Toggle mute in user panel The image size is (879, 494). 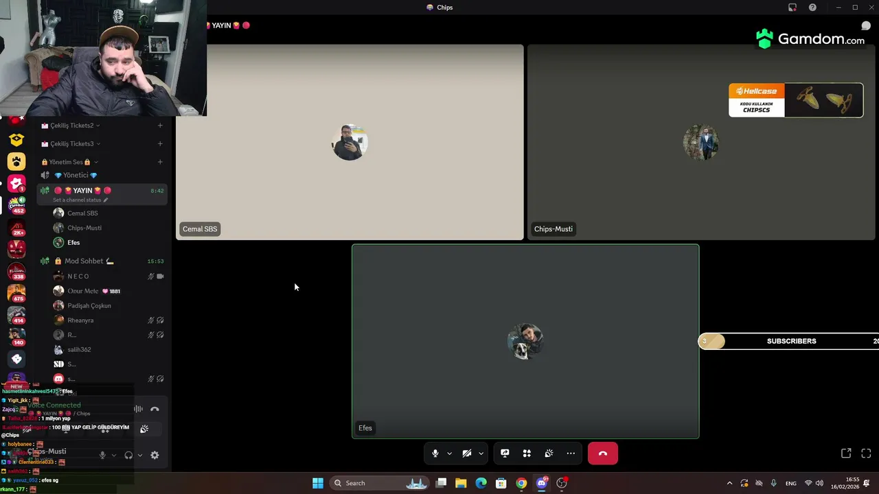click(102, 455)
